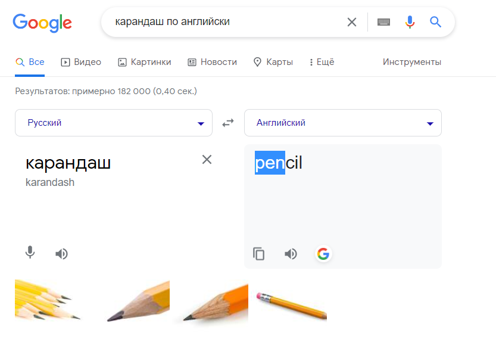
Task: Open the Русский source language dropdown
Action: tap(113, 123)
